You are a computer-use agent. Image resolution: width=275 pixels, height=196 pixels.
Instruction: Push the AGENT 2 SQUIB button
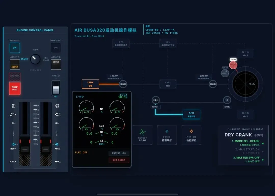[56, 65]
